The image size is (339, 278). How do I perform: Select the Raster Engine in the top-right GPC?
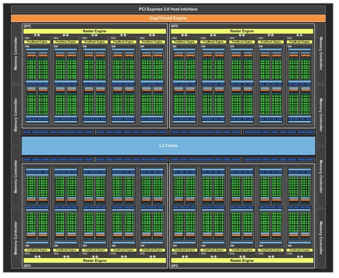[x=242, y=31]
